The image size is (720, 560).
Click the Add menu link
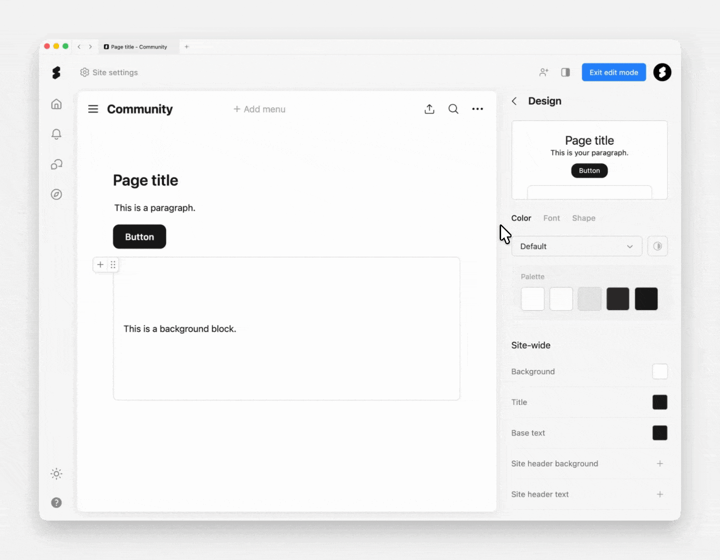coord(259,109)
